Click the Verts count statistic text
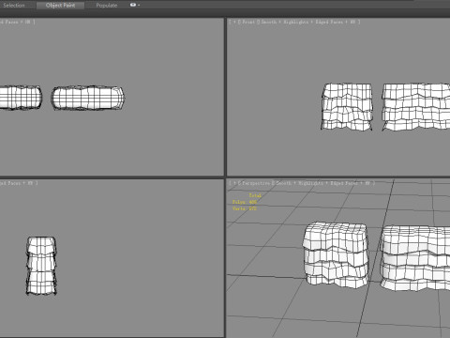Viewport: 450px width, 338px height. coord(245,208)
